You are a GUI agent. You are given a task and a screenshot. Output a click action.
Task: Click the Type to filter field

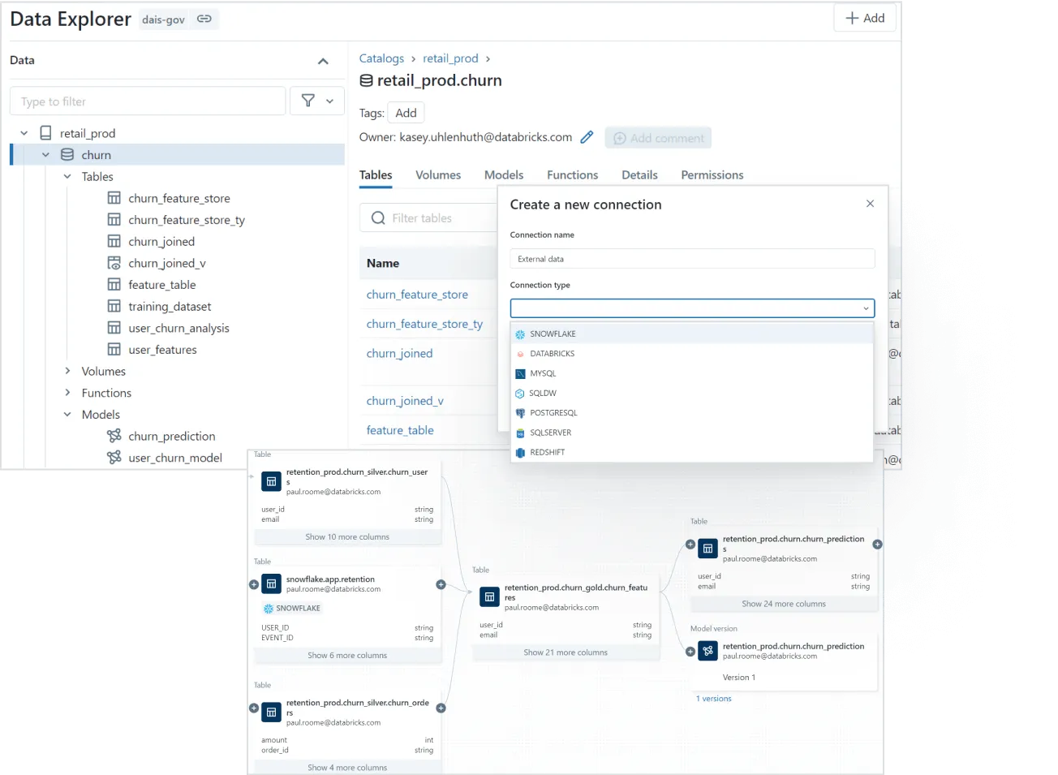pyautogui.click(x=148, y=101)
